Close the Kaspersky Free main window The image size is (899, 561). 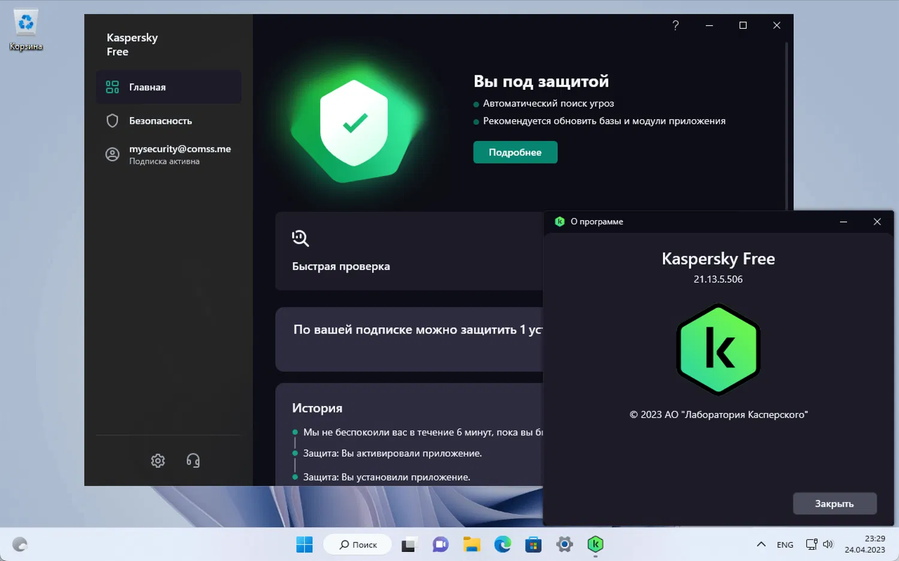777,25
